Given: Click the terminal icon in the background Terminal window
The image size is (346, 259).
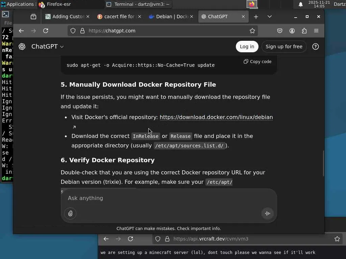Looking at the screenshot, I should pyautogui.click(x=5, y=14).
